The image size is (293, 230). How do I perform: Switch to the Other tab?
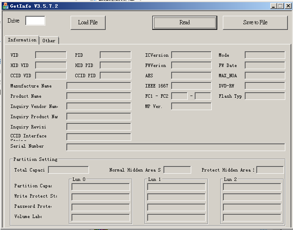[49, 41]
